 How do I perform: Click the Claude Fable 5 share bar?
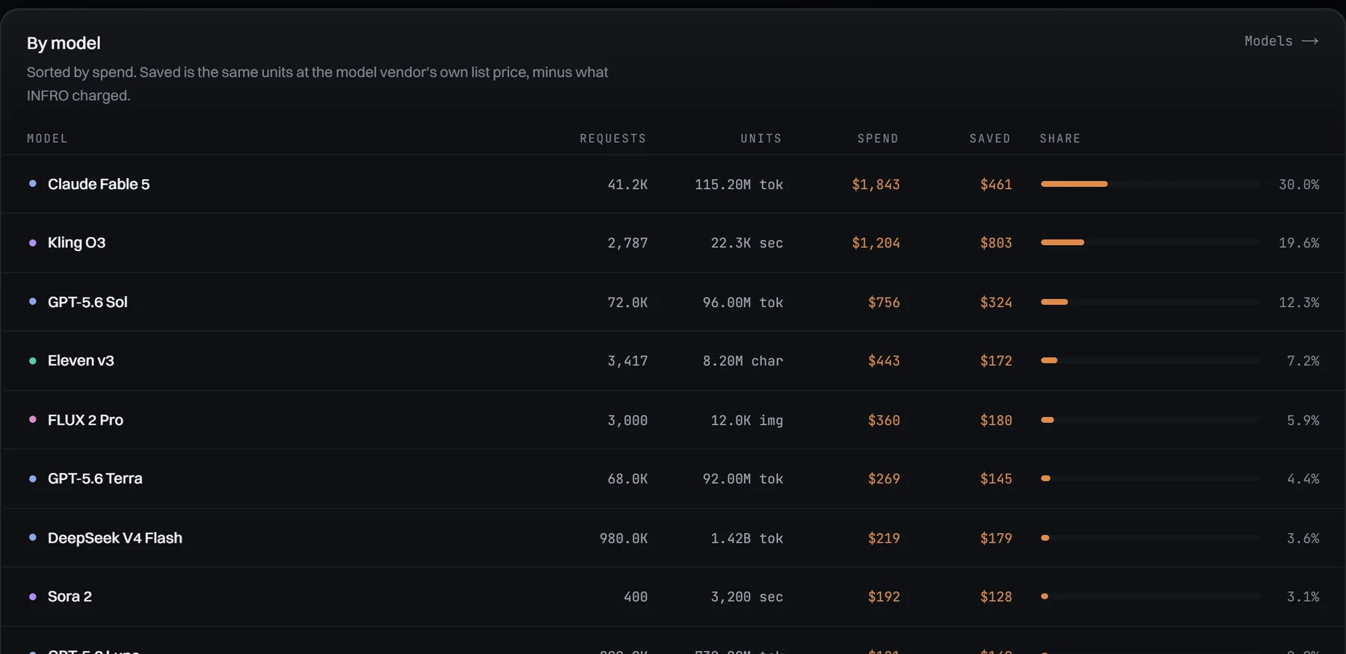(1150, 184)
